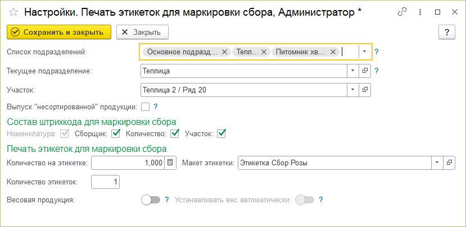Expand the Макет этикетки dropdown

[x=437, y=163]
